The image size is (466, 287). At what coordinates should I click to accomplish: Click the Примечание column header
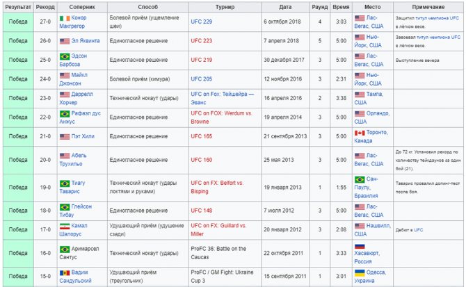point(428,7)
